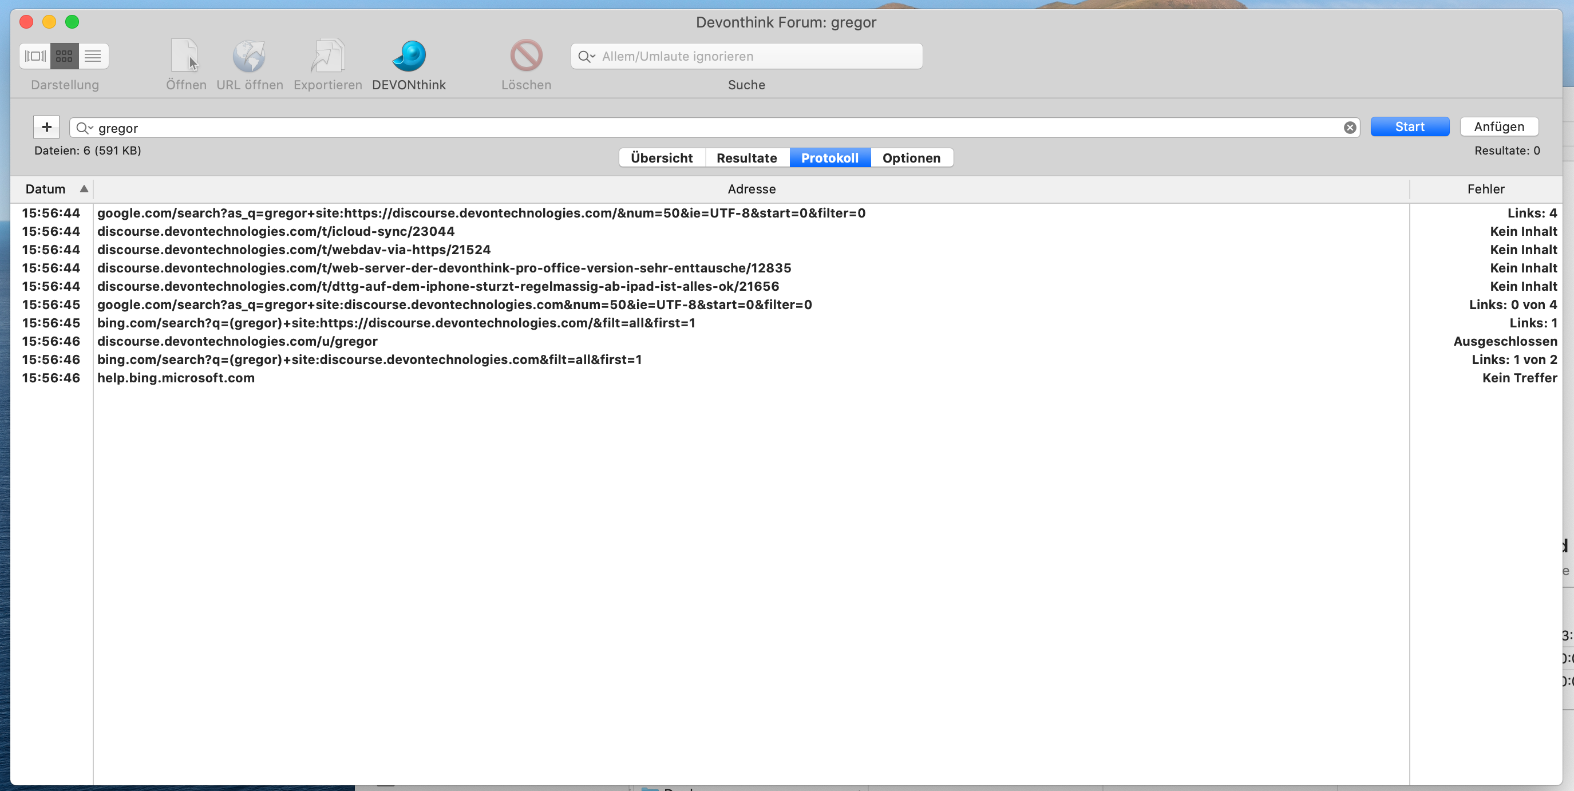Open the Übersicht tab
Viewport: 1574px width, 791px height.
(662, 157)
